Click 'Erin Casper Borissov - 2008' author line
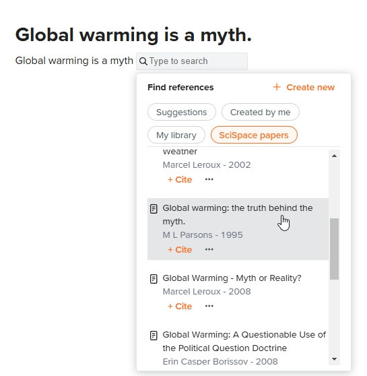367x376 pixels. (220, 361)
